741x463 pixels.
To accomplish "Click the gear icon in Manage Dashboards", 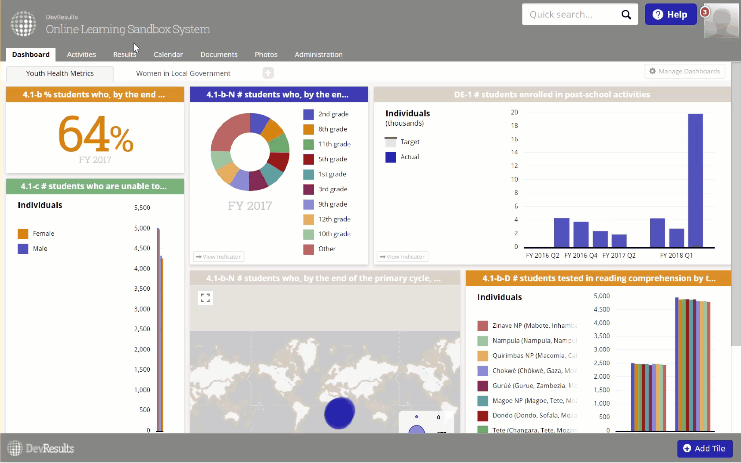I will coord(653,71).
